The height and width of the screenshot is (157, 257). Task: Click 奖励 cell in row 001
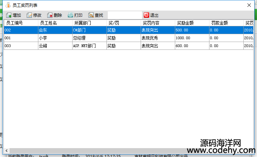124,38
